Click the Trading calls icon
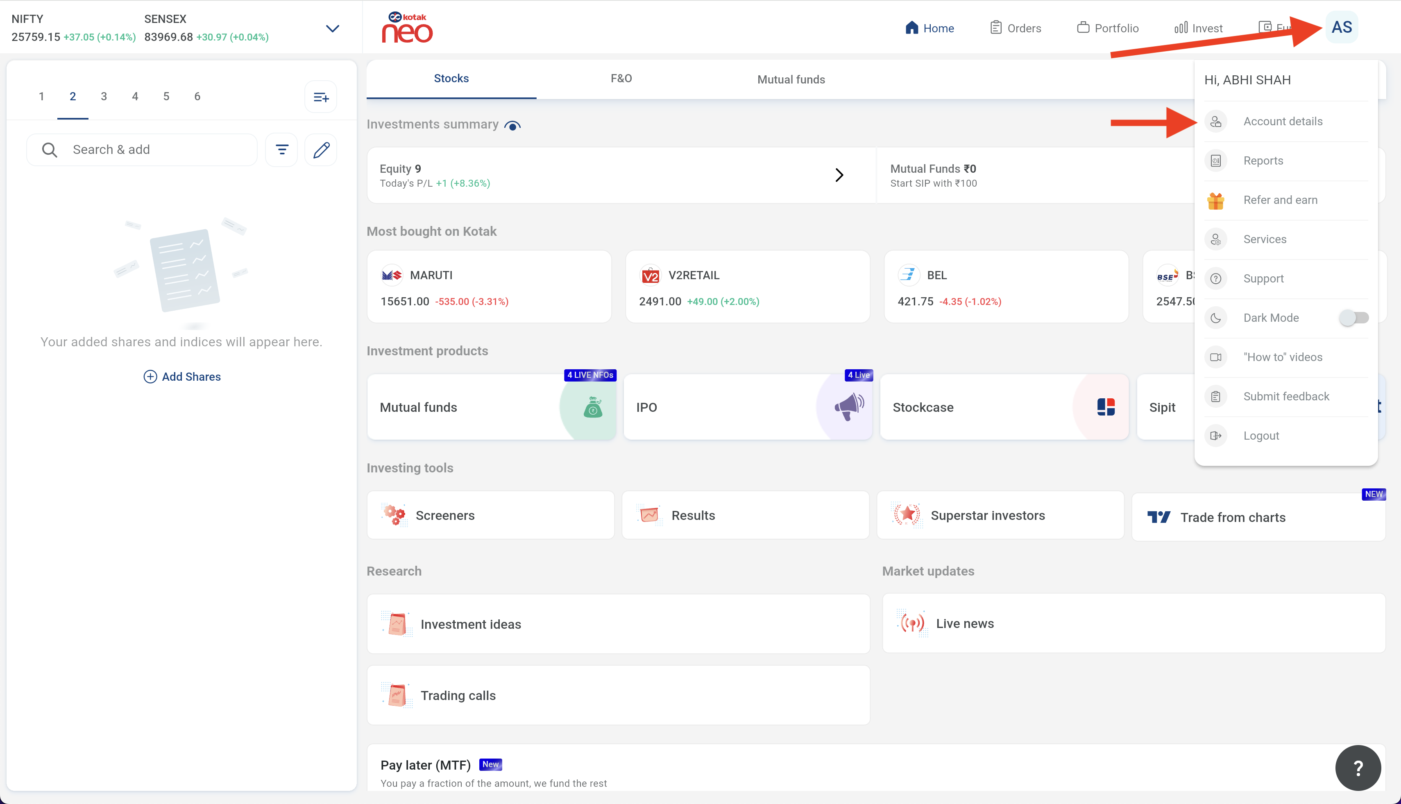The image size is (1401, 804). click(397, 695)
